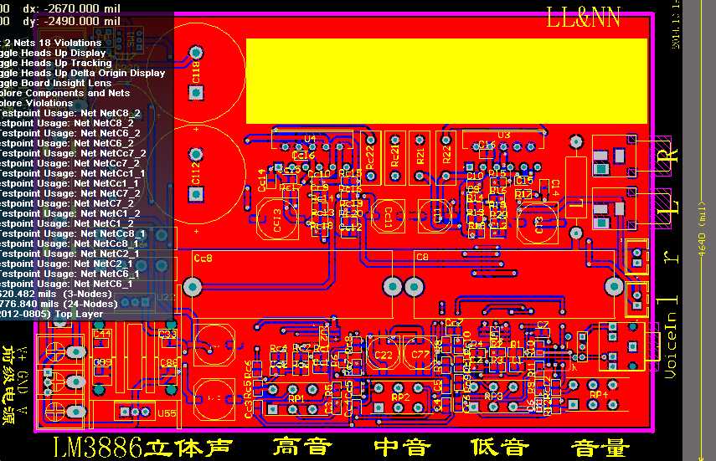Select the RP2 potentiometer label
The width and height of the screenshot is (716, 461).
click(400, 397)
